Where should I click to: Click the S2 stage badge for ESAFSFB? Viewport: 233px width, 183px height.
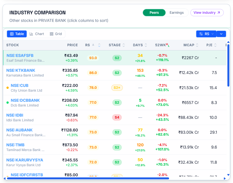(x=117, y=58)
